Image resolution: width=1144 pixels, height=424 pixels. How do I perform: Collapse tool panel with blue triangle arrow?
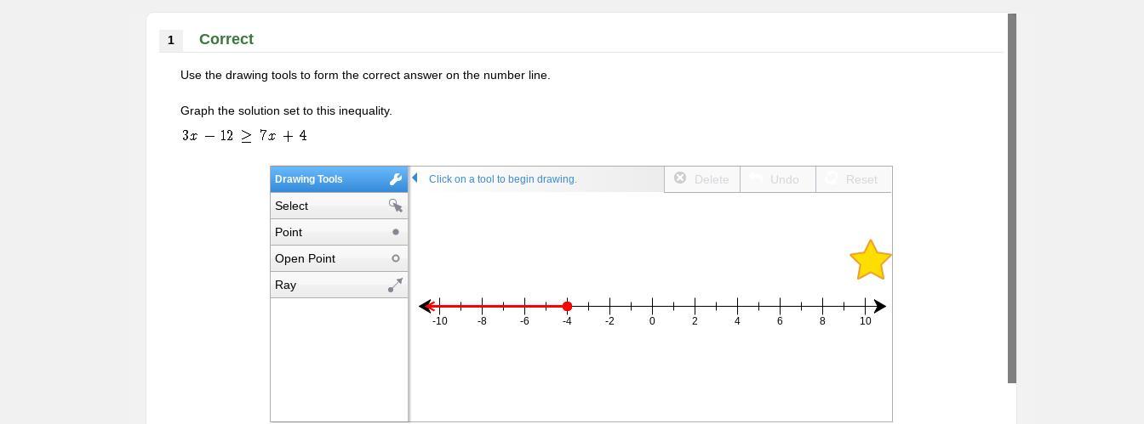click(x=415, y=178)
